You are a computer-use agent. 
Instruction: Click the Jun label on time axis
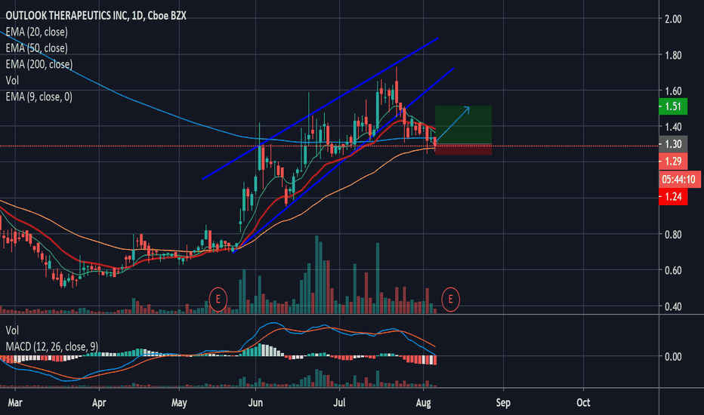[255, 402]
